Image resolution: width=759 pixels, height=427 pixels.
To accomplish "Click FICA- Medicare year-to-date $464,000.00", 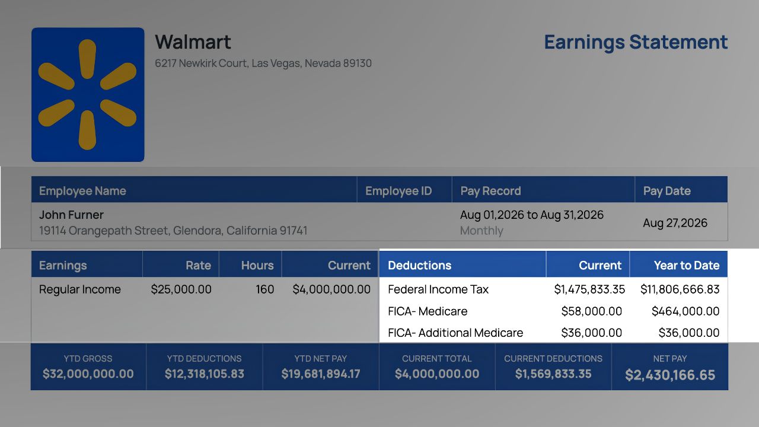I will tap(685, 311).
